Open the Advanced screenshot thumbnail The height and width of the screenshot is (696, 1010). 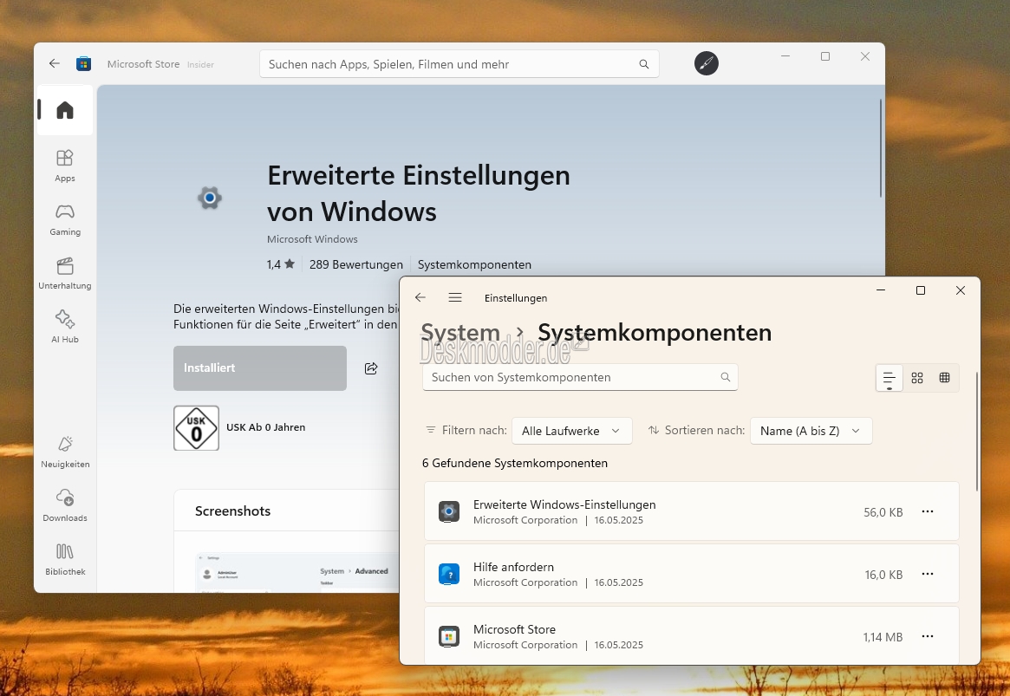[297, 573]
